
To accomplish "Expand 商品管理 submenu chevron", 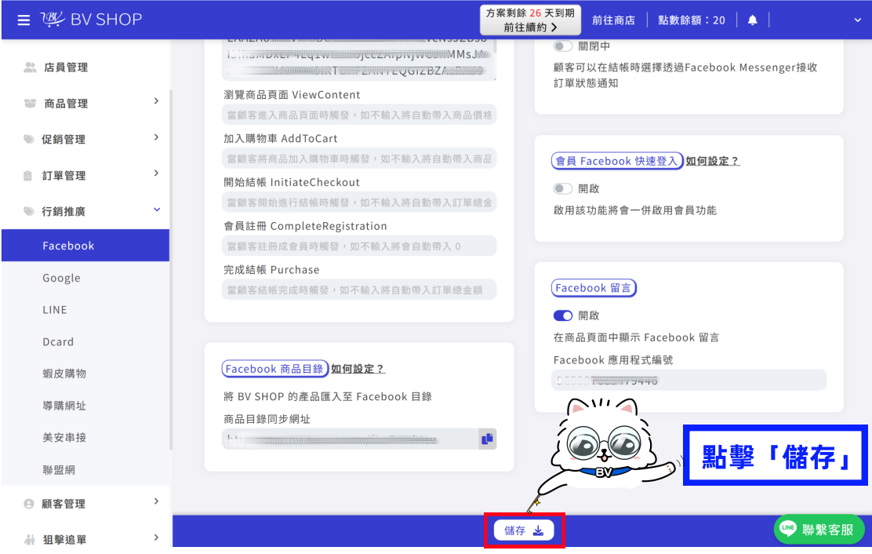I will (x=156, y=101).
